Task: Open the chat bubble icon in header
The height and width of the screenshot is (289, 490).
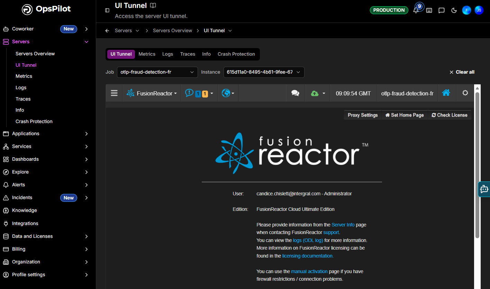Action: click(x=442, y=10)
